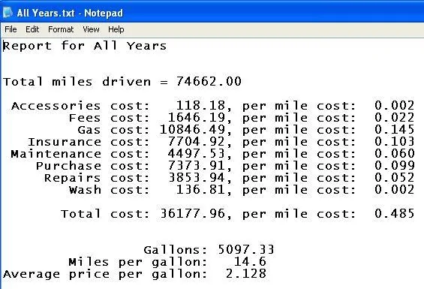
Task: Click the Fees cost value 1646.19
Action: click(x=197, y=117)
